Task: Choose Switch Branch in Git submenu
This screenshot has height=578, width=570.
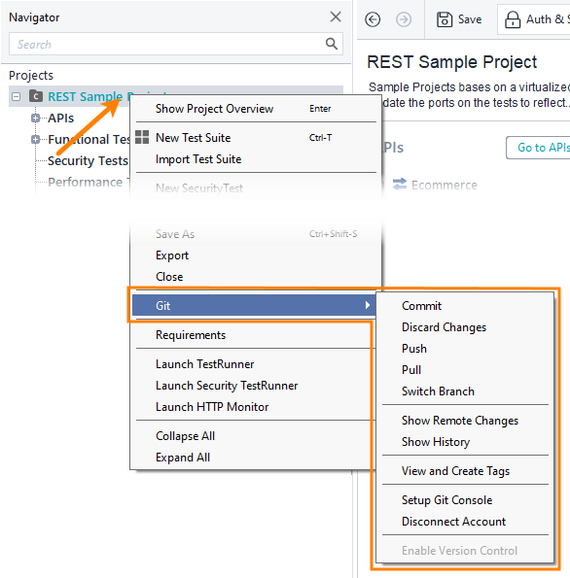Action: point(438,391)
